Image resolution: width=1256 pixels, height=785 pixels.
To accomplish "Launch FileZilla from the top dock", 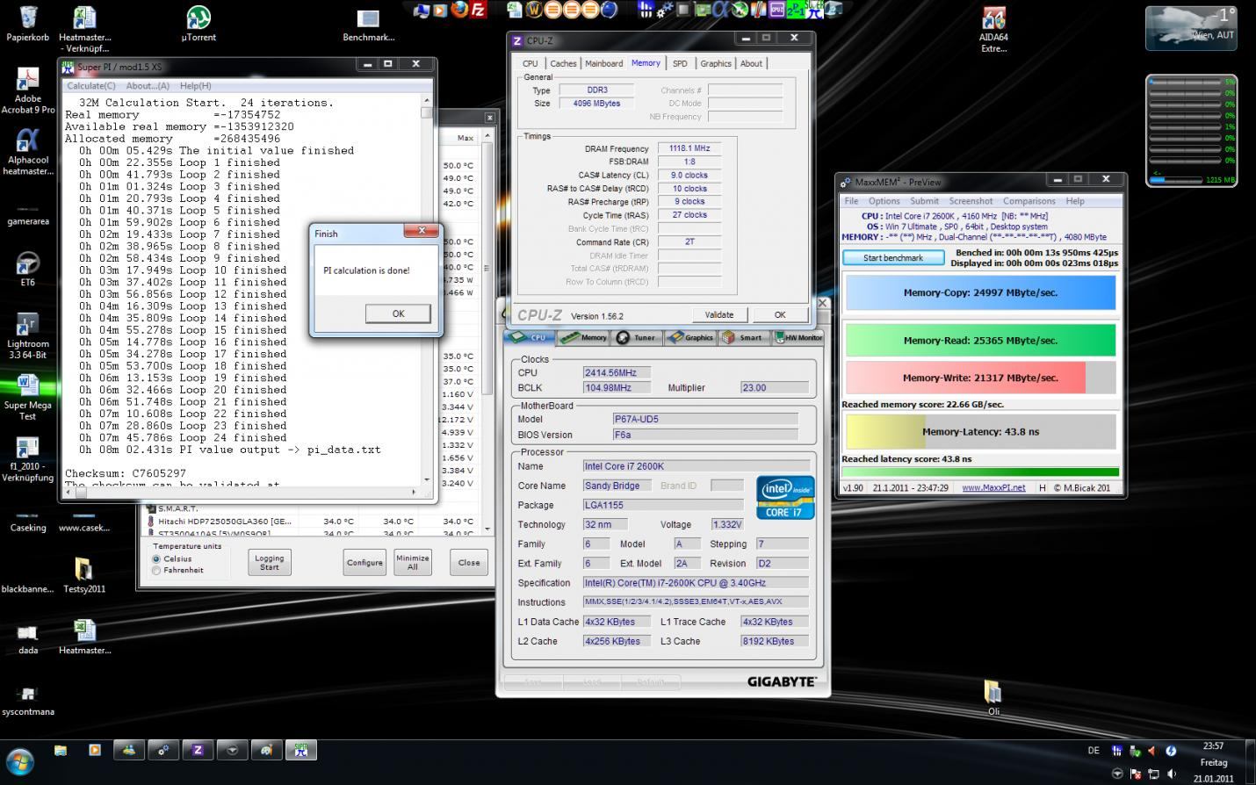I will (478, 10).
